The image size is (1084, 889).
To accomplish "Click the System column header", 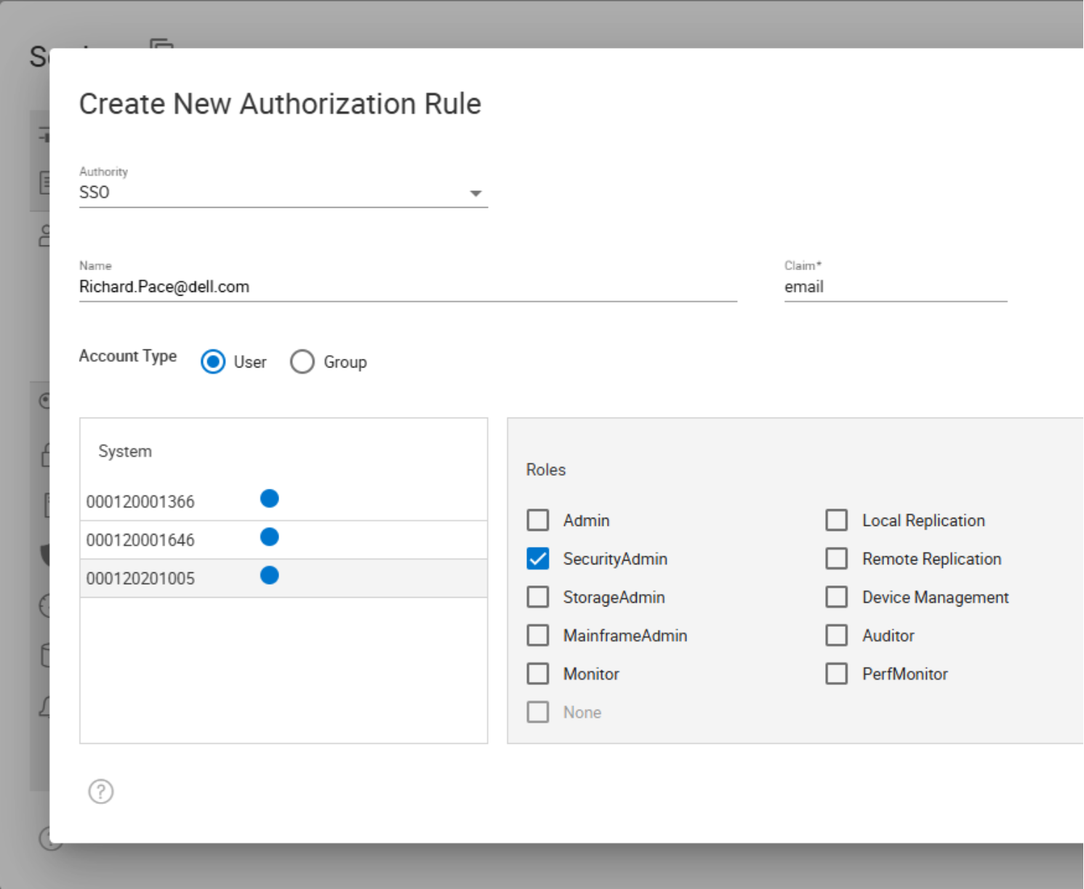I will point(125,451).
